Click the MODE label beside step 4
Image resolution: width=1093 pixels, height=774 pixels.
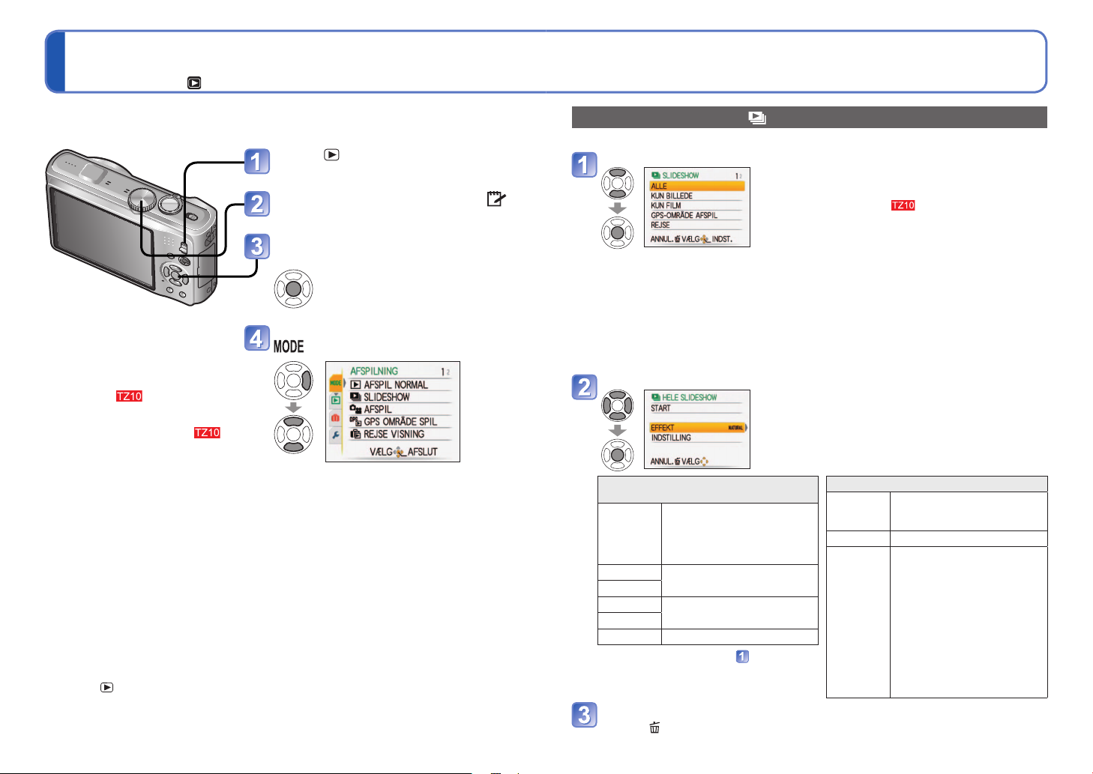coord(289,346)
